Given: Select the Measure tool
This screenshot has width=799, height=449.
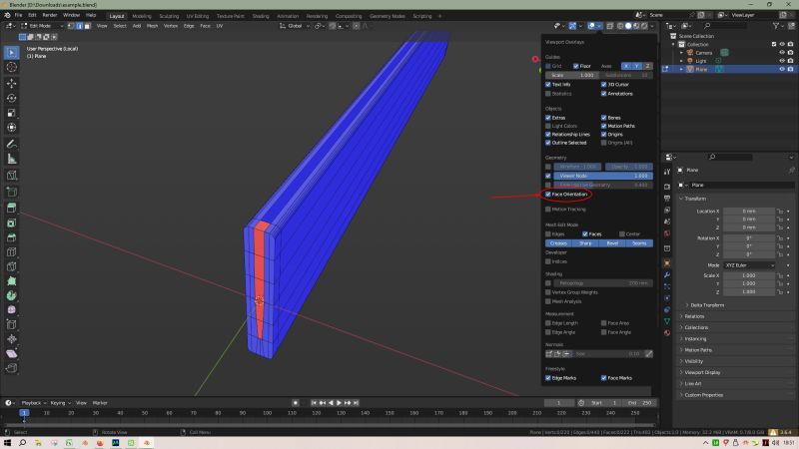Looking at the screenshot, I should [x=12, y=160].
